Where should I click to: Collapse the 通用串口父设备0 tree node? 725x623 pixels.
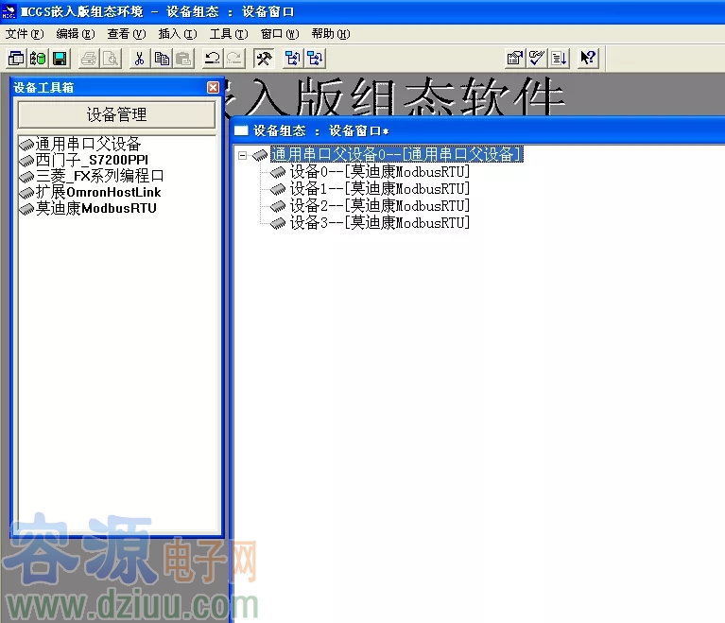point(243,155)
